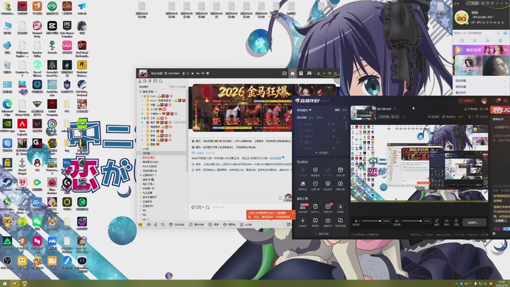
Task: Open the beauty filter icon beside volume sliders
Action: (x=437, y=221)
